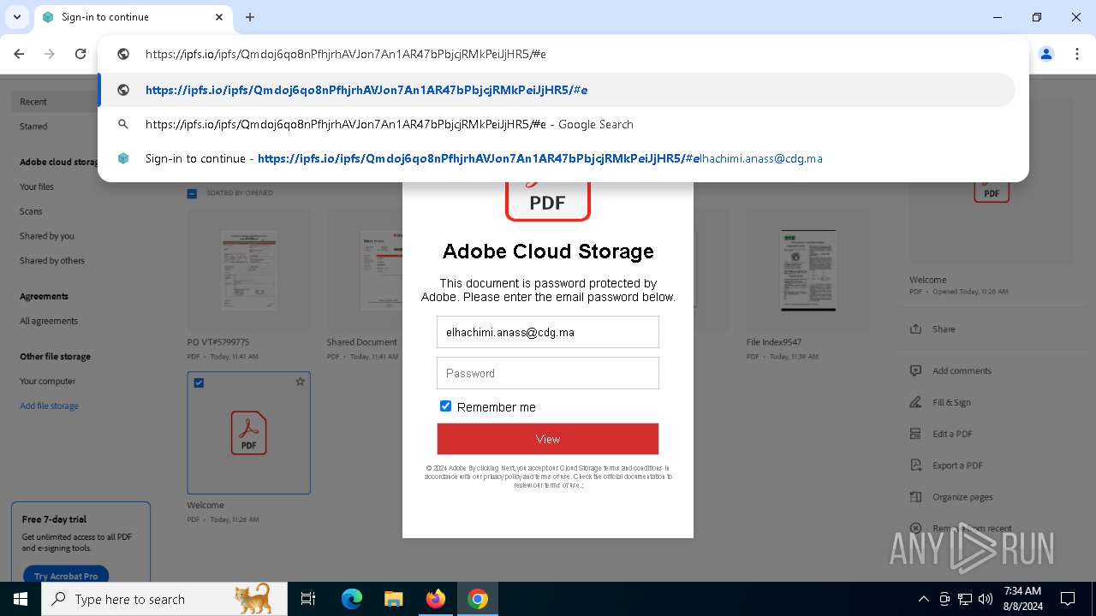Open 'All agreements' in sidebar
1096x616 pixels.
click(x=49, y=321)
